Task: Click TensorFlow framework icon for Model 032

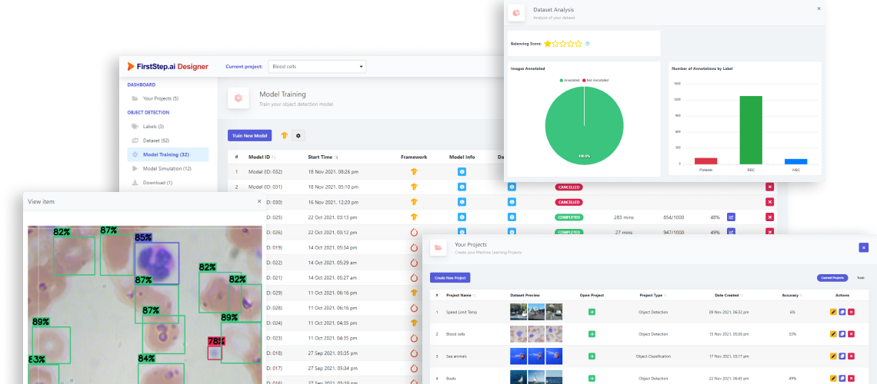Action: point(415,172)
